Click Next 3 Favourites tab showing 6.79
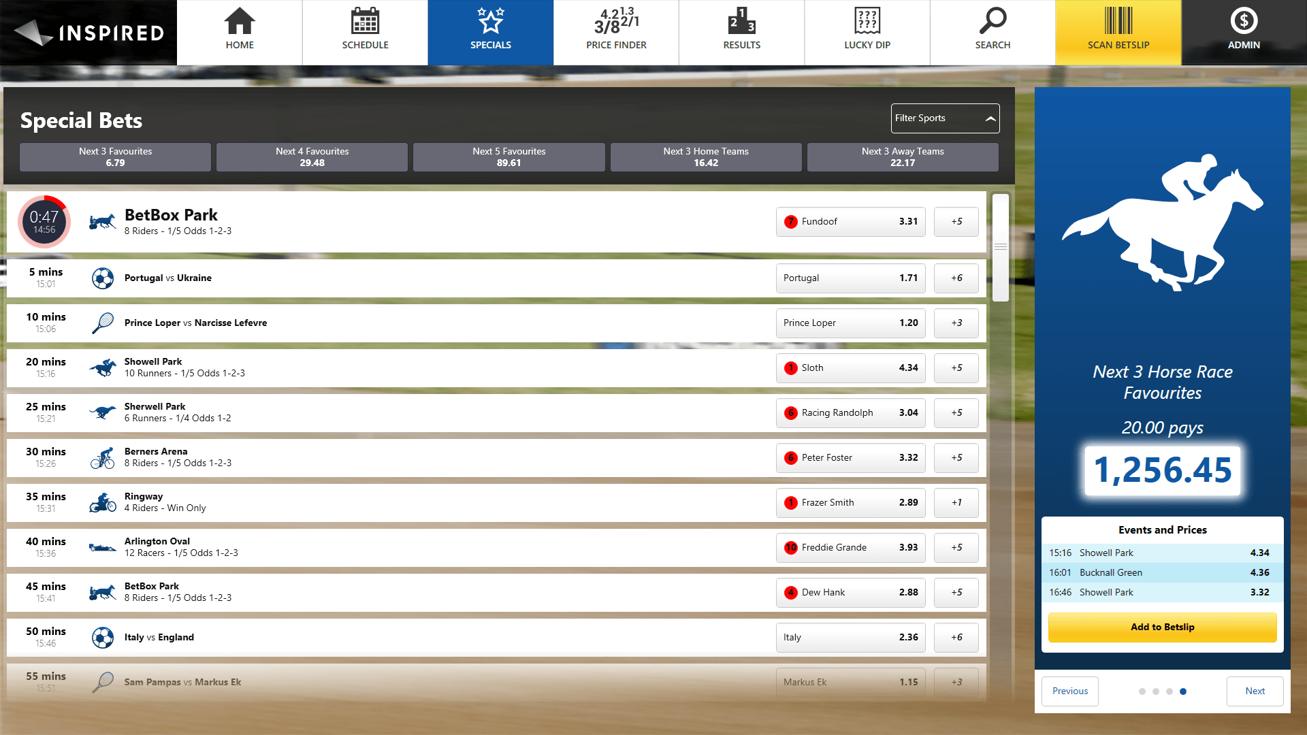The height and width of the screenshot is (735, 1307). pyautogui.click(x=115, y=157)
